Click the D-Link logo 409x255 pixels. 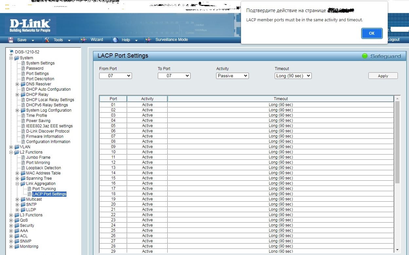30,26
